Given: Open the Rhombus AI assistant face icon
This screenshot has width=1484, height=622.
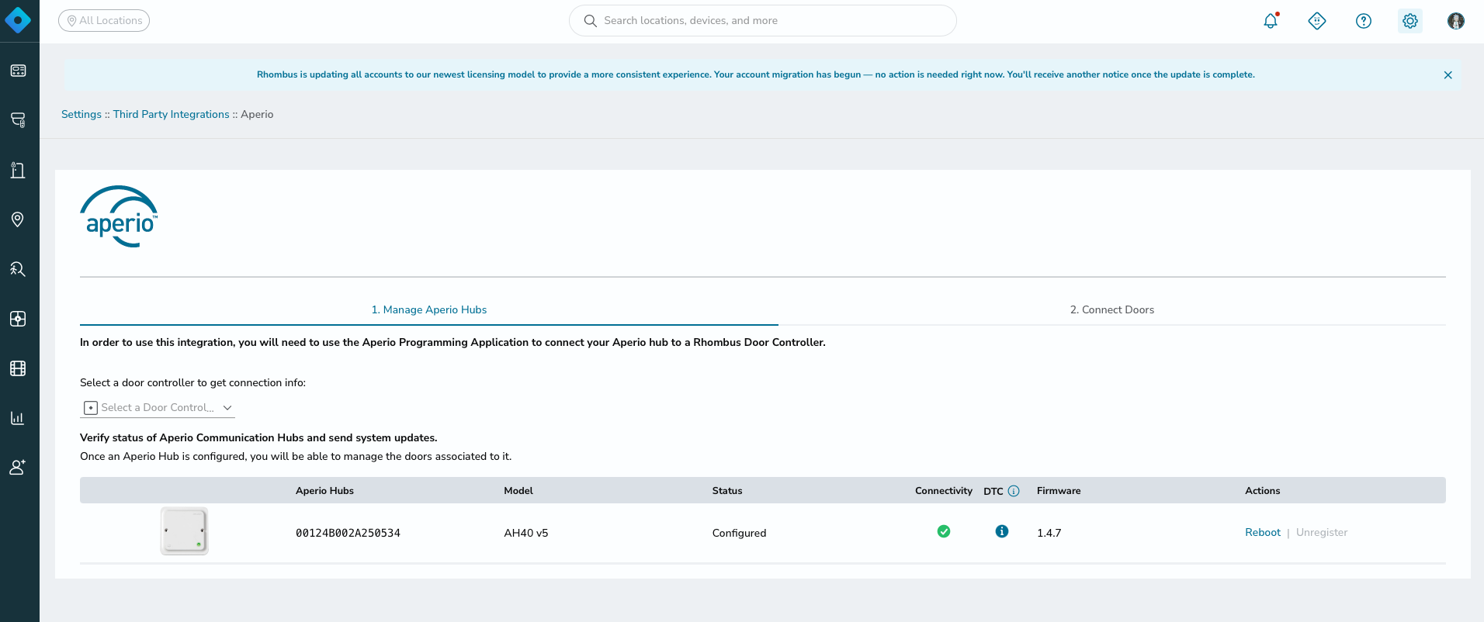Looking at the screenshot, I should (x=1317, y=21).
